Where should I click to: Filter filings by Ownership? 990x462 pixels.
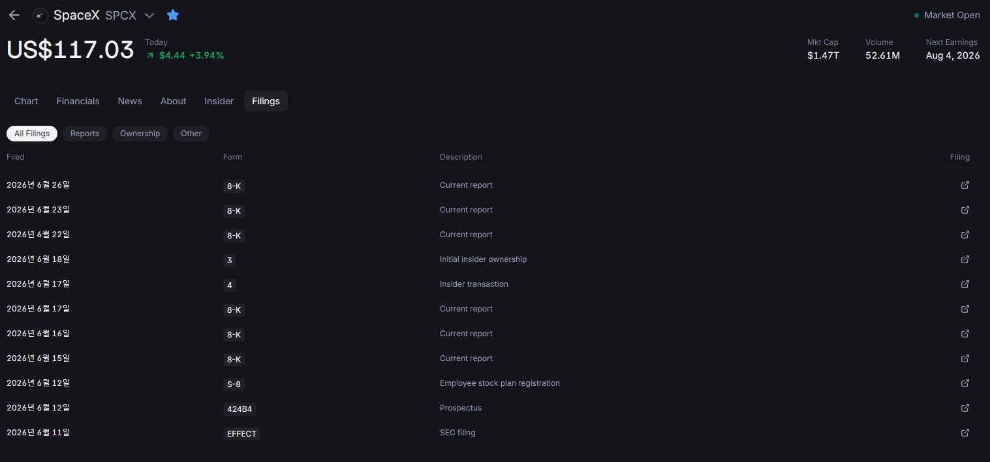click(x=140, y=134)
